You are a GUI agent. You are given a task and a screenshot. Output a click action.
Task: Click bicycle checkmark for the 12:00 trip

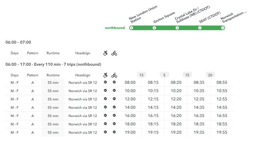[x=114, y=99]
